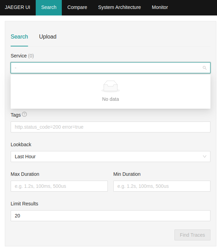Click into the Tags input field
The width and height of the screenshot is (217, 247).
pos(111,127)
